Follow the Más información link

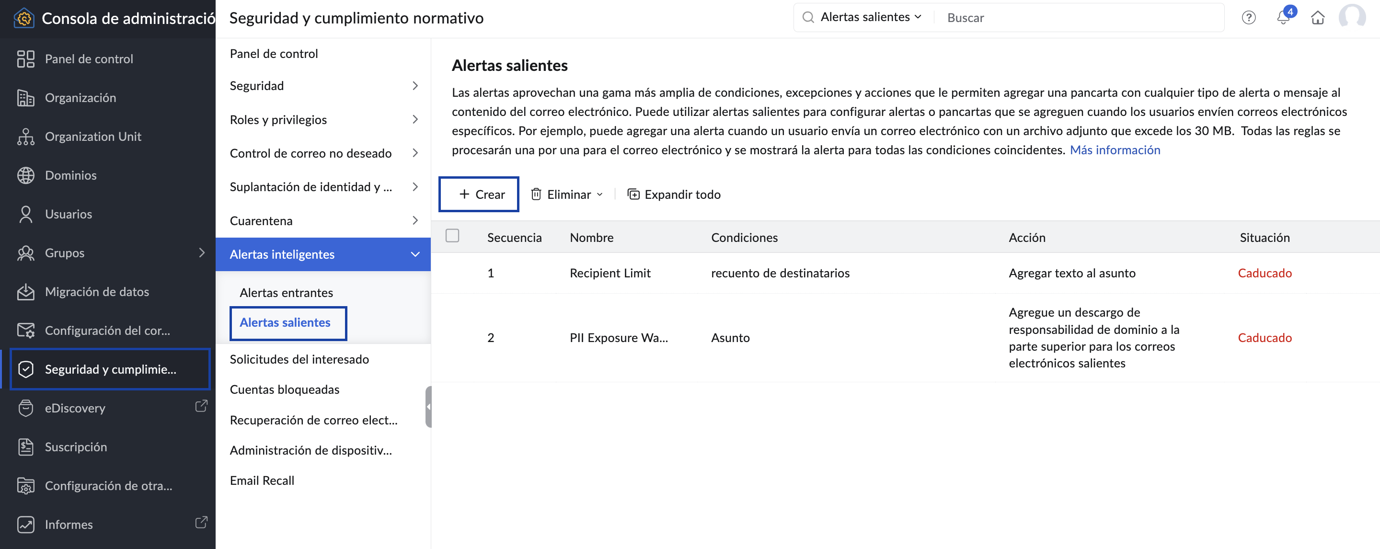coord(1115,150)
